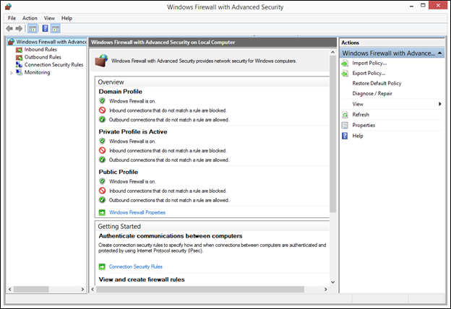
Task: Open the View menu in menu bar
Action: [x=49, y=18]
